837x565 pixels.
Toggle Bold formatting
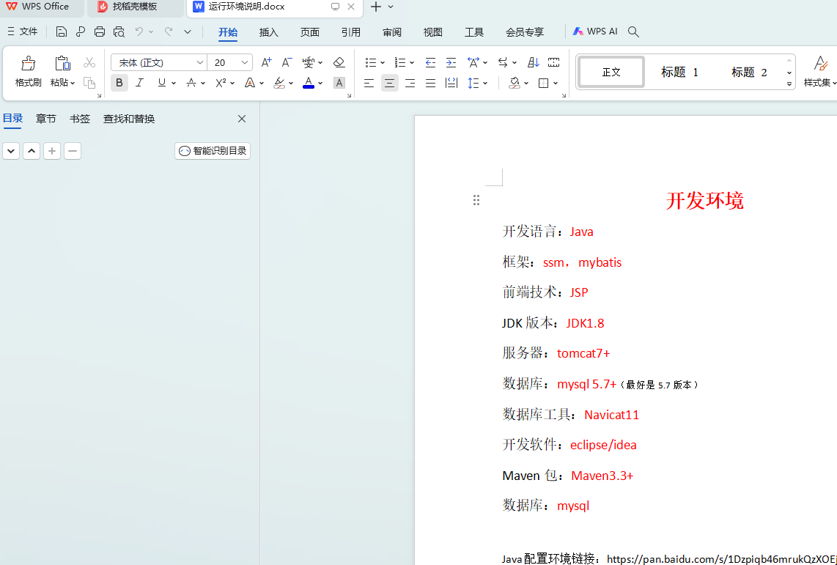click(119, 83)
